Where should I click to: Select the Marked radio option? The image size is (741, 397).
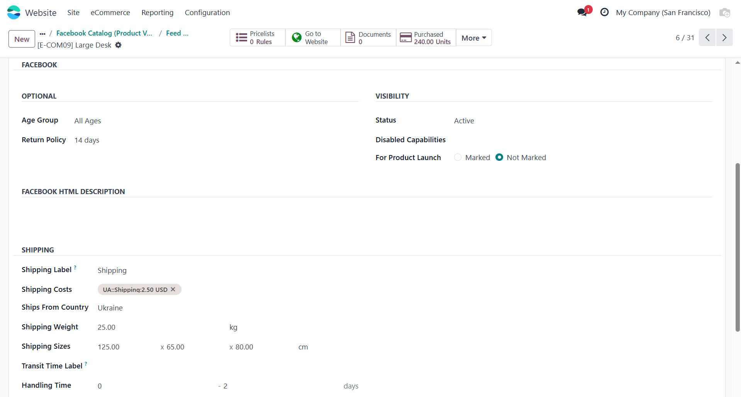click(x=458, y=157)
